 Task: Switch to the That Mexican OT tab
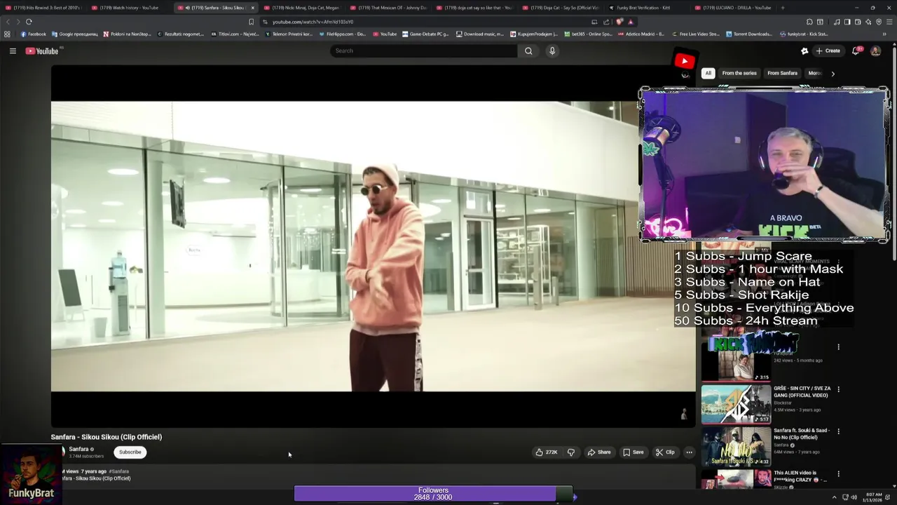click(x=388, y=8)
